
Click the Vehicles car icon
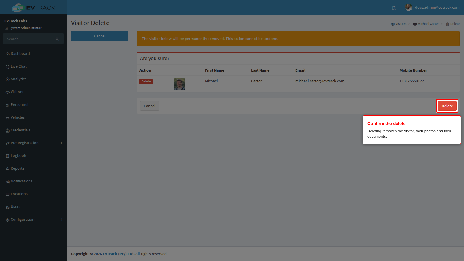(8, 118)
